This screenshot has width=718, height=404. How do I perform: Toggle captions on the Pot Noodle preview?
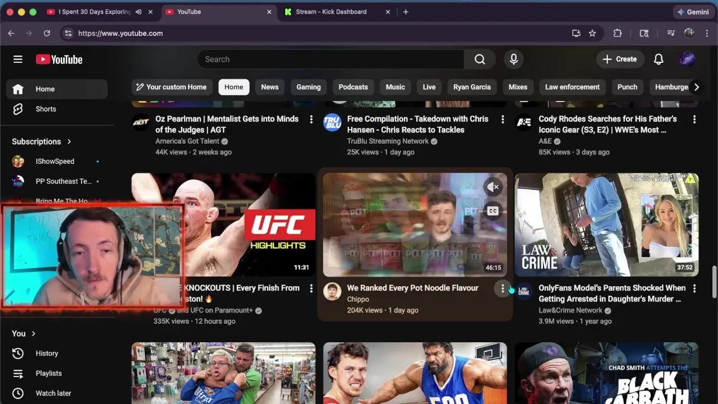493,211
